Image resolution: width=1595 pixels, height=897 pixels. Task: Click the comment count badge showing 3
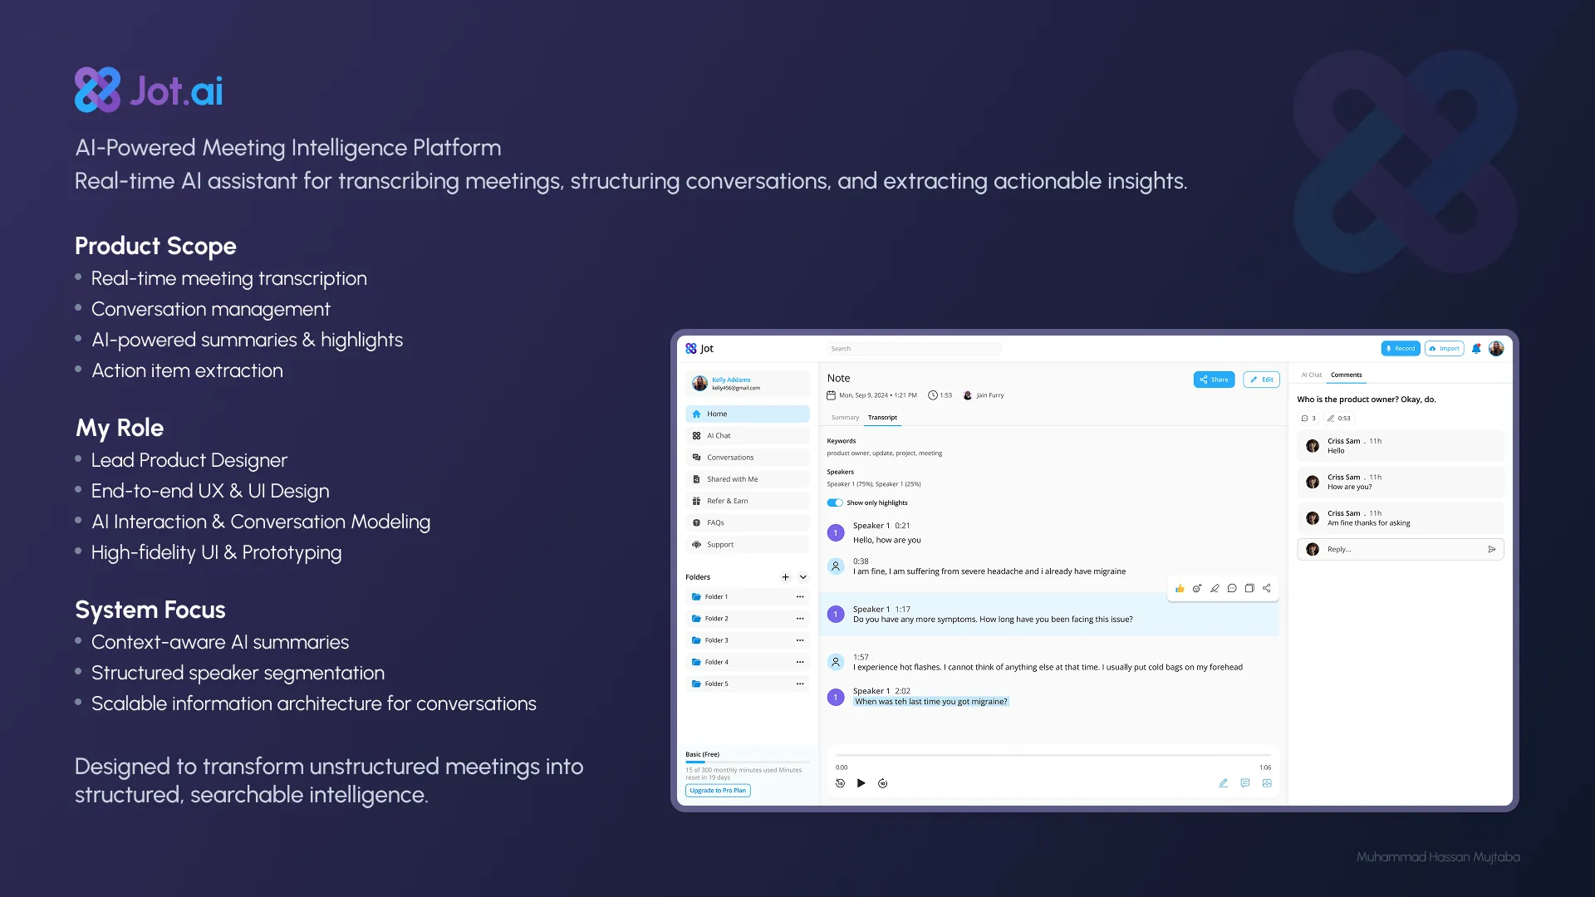(1308, 419)
